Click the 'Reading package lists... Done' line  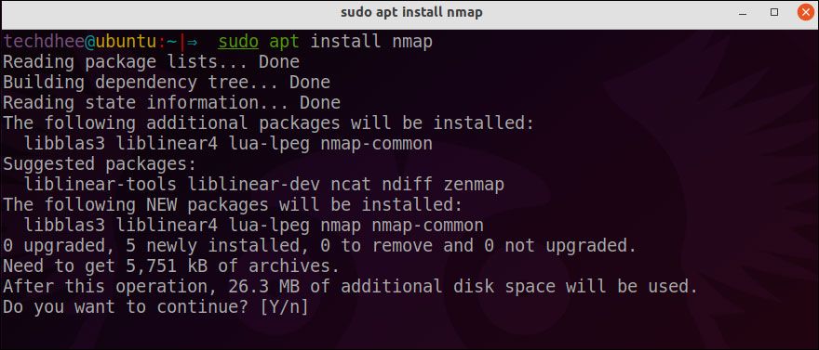pyautogui.click(x=151, y=61)
